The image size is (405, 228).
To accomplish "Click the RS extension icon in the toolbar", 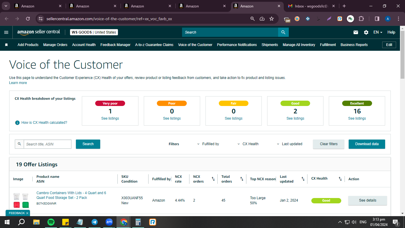I will 350,19.
